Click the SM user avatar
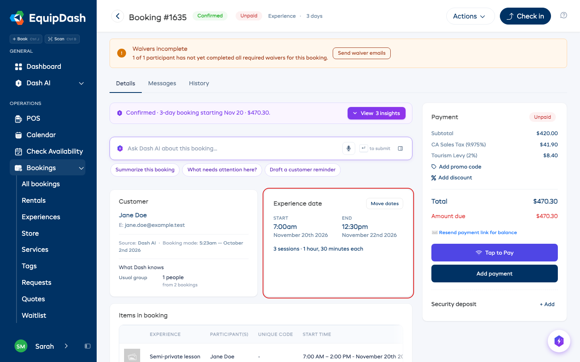Image resolution: width=580 pixels, height=362 pixels. [21, 346]
